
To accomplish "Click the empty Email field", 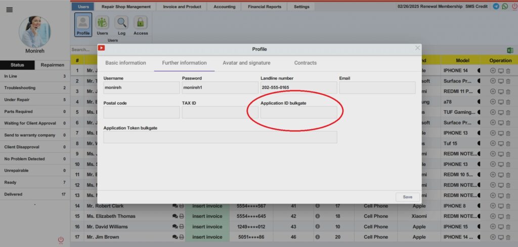I will click(377, 88).
